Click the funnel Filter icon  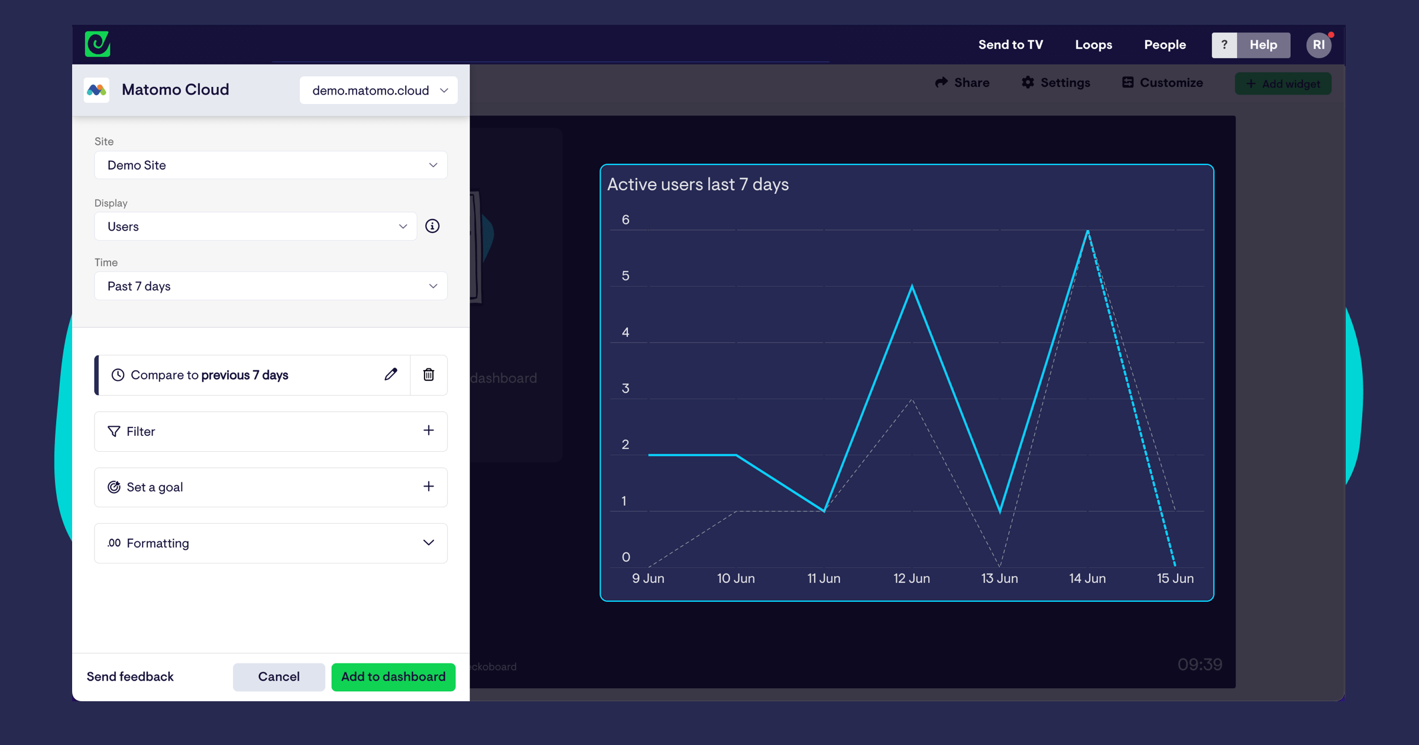click(114, 432)
